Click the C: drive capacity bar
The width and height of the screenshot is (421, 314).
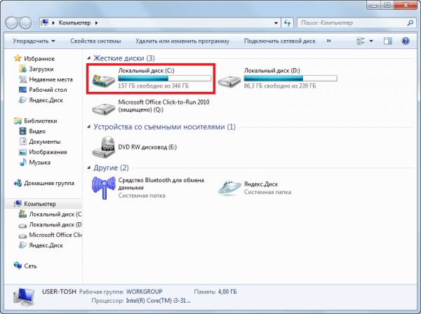[165, 78]
